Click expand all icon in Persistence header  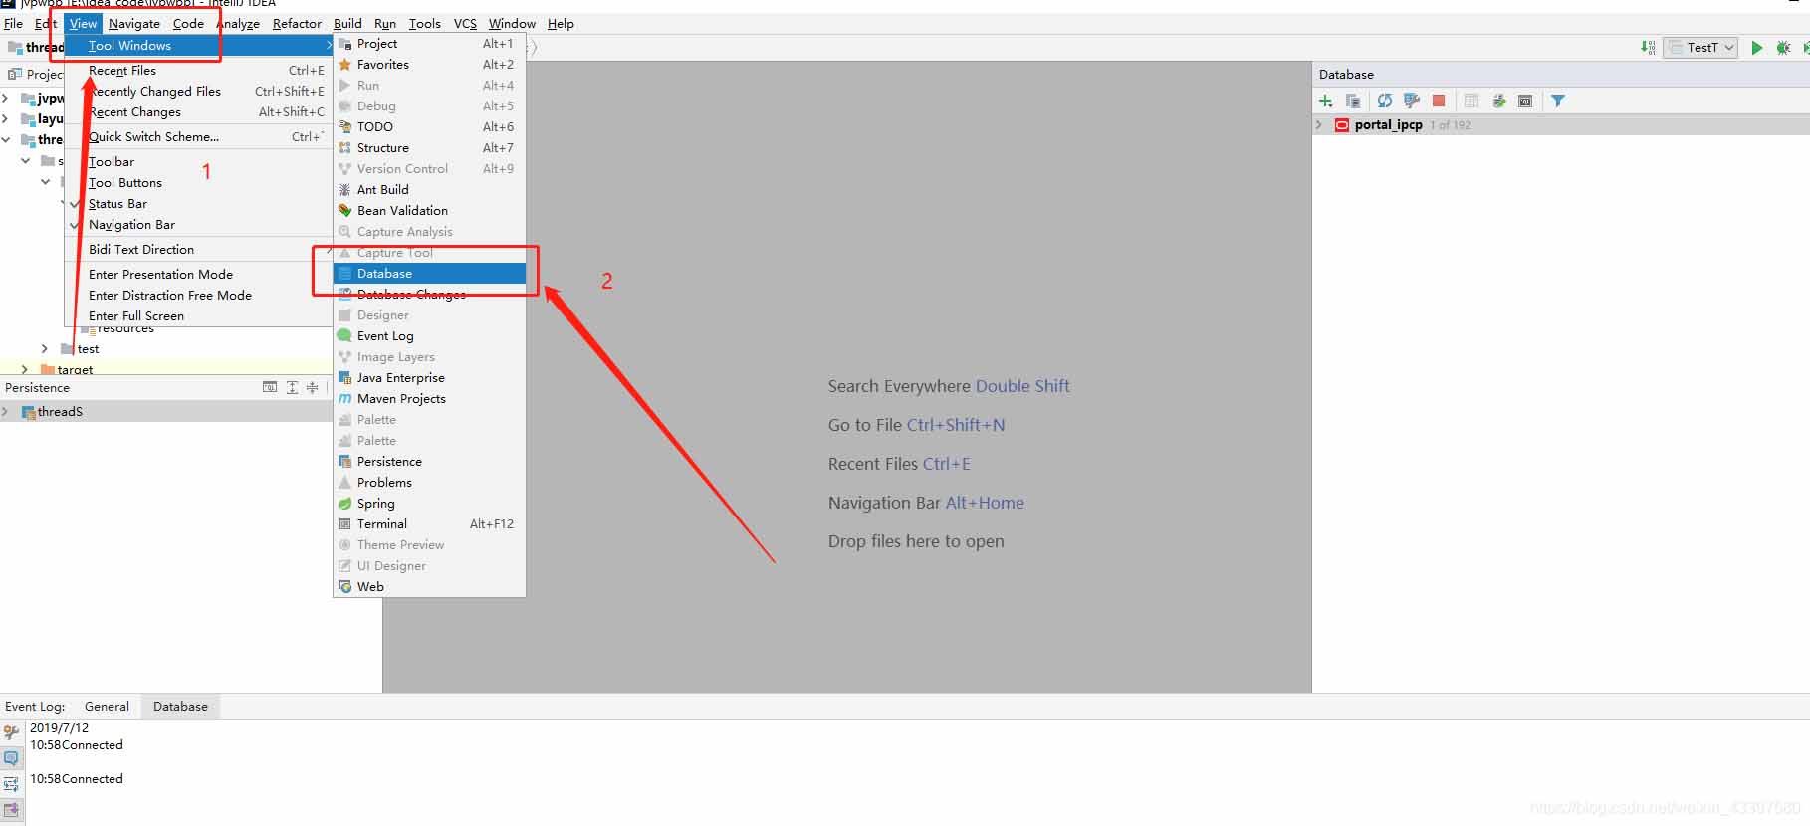click(292, 387)
